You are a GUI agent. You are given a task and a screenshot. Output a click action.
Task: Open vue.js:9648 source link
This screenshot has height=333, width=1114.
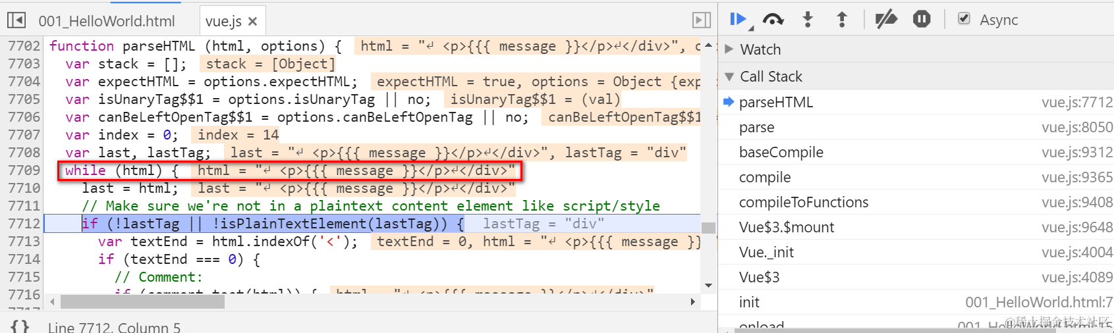1077,227
